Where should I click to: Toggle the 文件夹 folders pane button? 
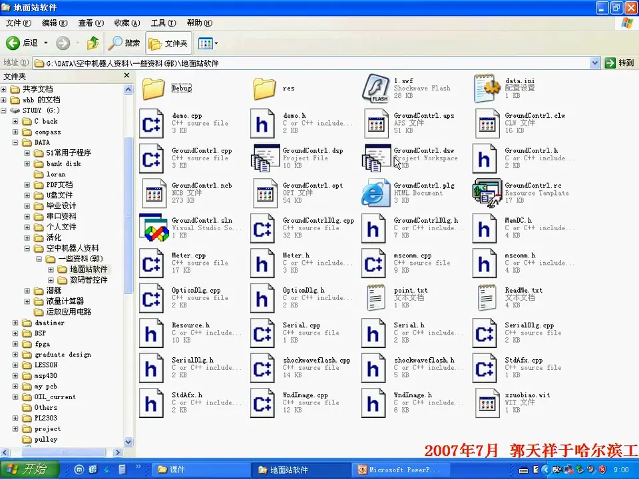(168, 43)
